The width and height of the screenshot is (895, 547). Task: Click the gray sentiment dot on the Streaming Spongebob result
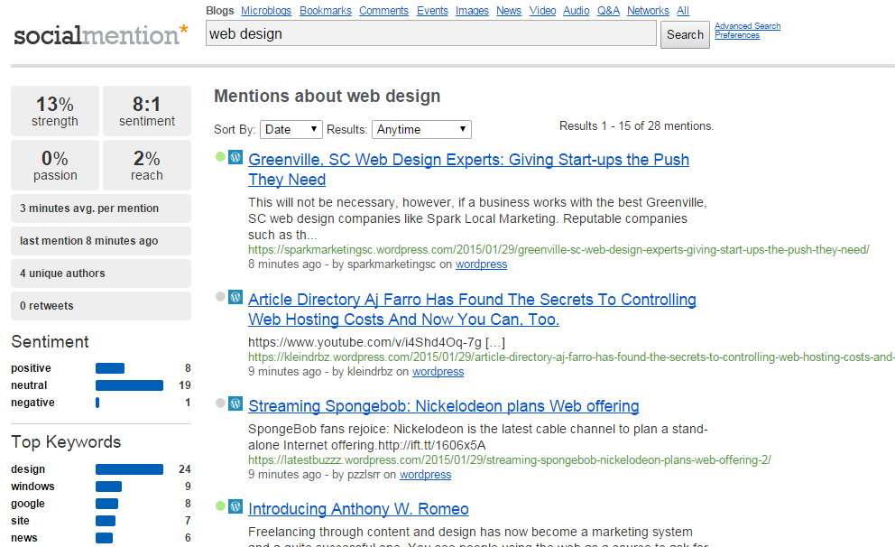tap(220, 403)
